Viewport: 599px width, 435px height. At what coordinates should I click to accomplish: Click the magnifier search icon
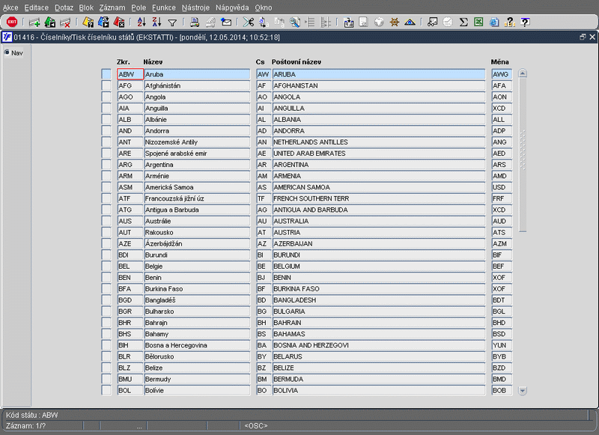coord(294,22)
